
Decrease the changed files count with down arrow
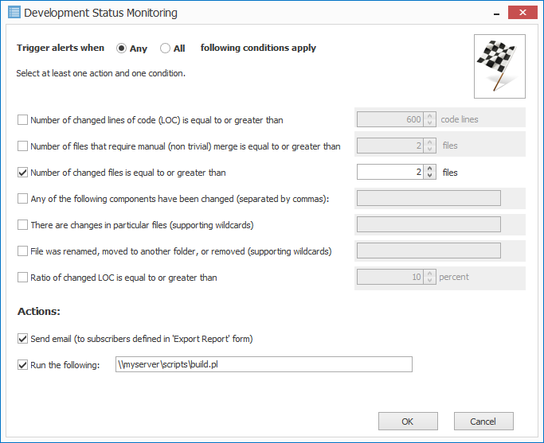point(430,176)
